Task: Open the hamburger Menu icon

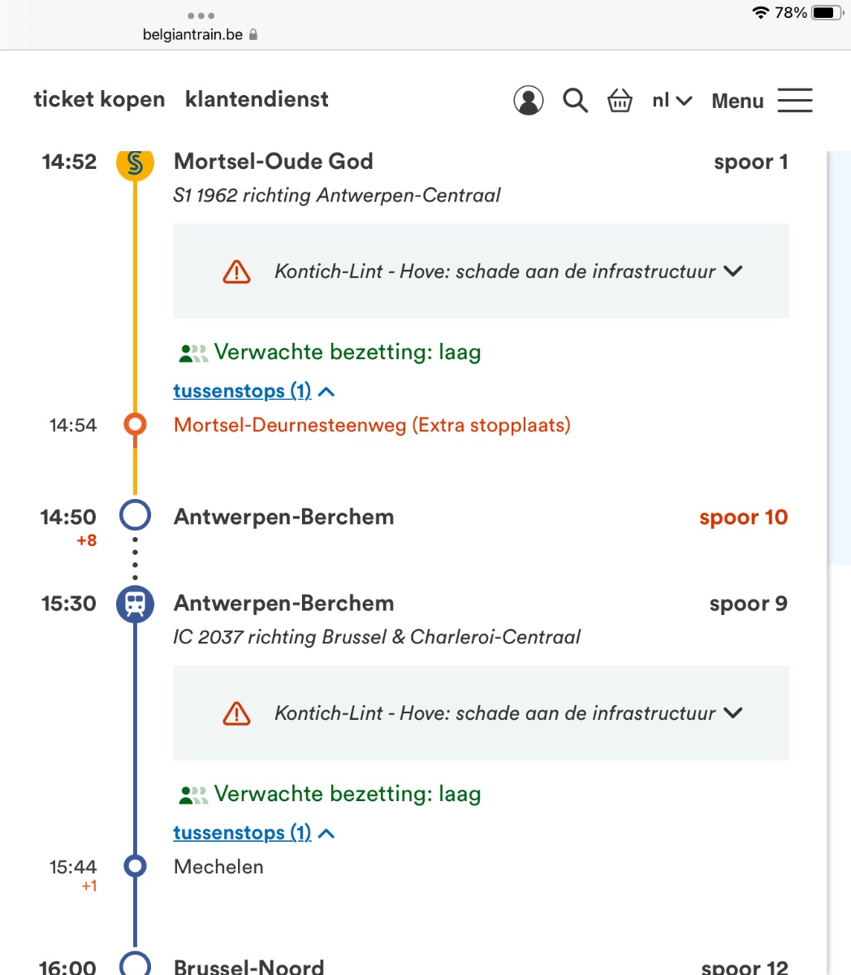Action: (794, 101)
